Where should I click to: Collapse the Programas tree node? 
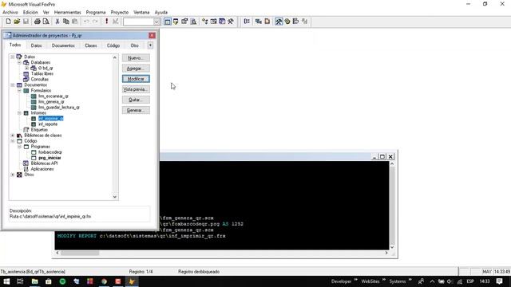click(x=19, y=147)
